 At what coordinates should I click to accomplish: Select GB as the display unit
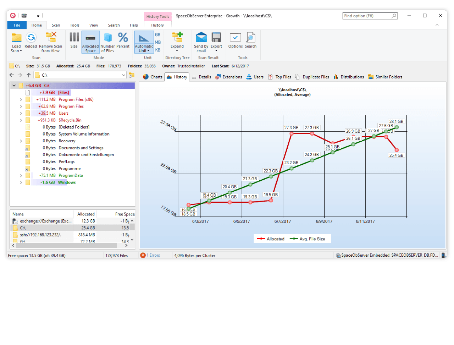tap(157, 34)
